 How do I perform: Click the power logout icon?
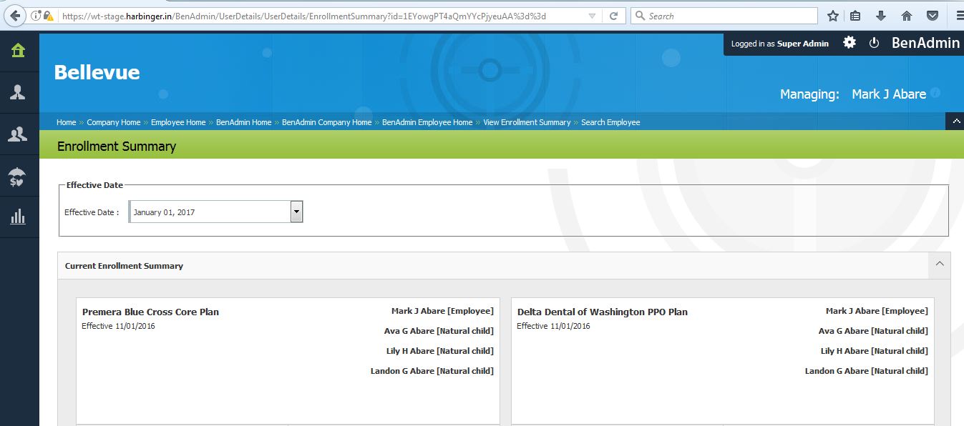point(874,43)
